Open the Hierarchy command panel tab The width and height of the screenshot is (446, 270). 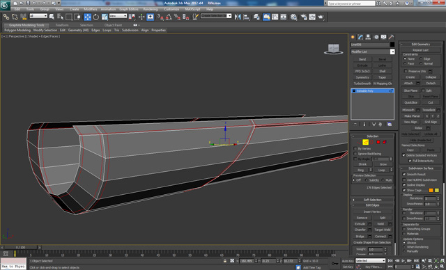point(369,37)
